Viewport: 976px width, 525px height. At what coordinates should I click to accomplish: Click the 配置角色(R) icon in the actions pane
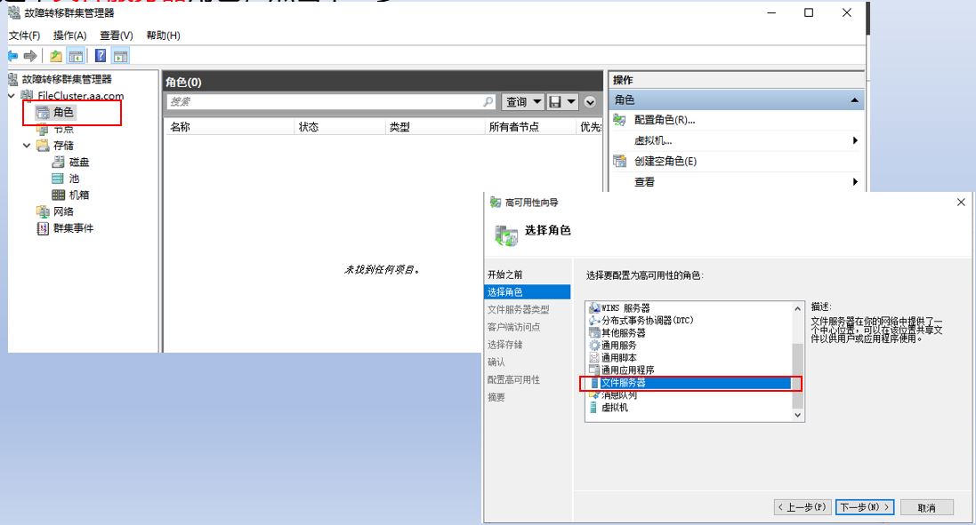click(x=620, y=119)
